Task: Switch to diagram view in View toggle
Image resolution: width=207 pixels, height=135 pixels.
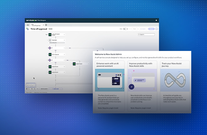Action: coord(124,29)
